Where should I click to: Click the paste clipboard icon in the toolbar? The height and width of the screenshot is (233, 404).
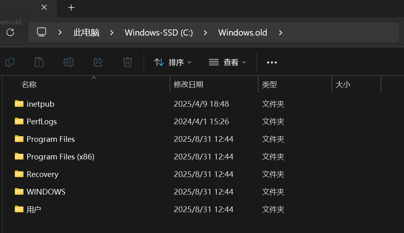(x=39, y=62)
